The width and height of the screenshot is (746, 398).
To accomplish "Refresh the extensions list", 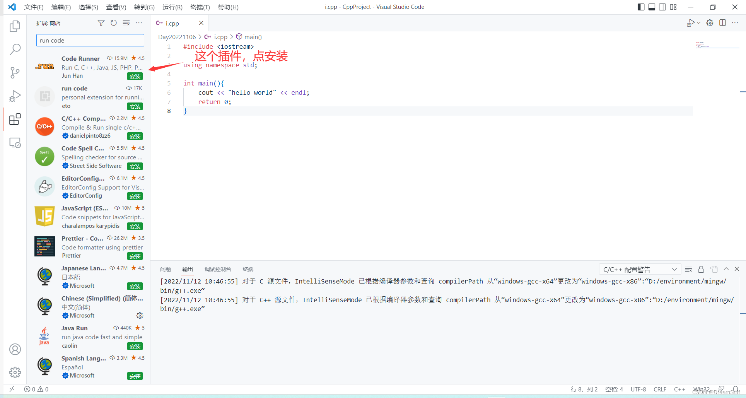I will coord(114,23).
